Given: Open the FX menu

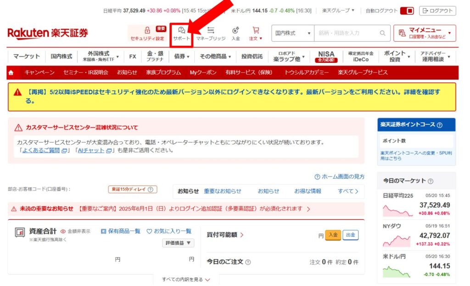Looking at the screenshot, I should [133, 56].
